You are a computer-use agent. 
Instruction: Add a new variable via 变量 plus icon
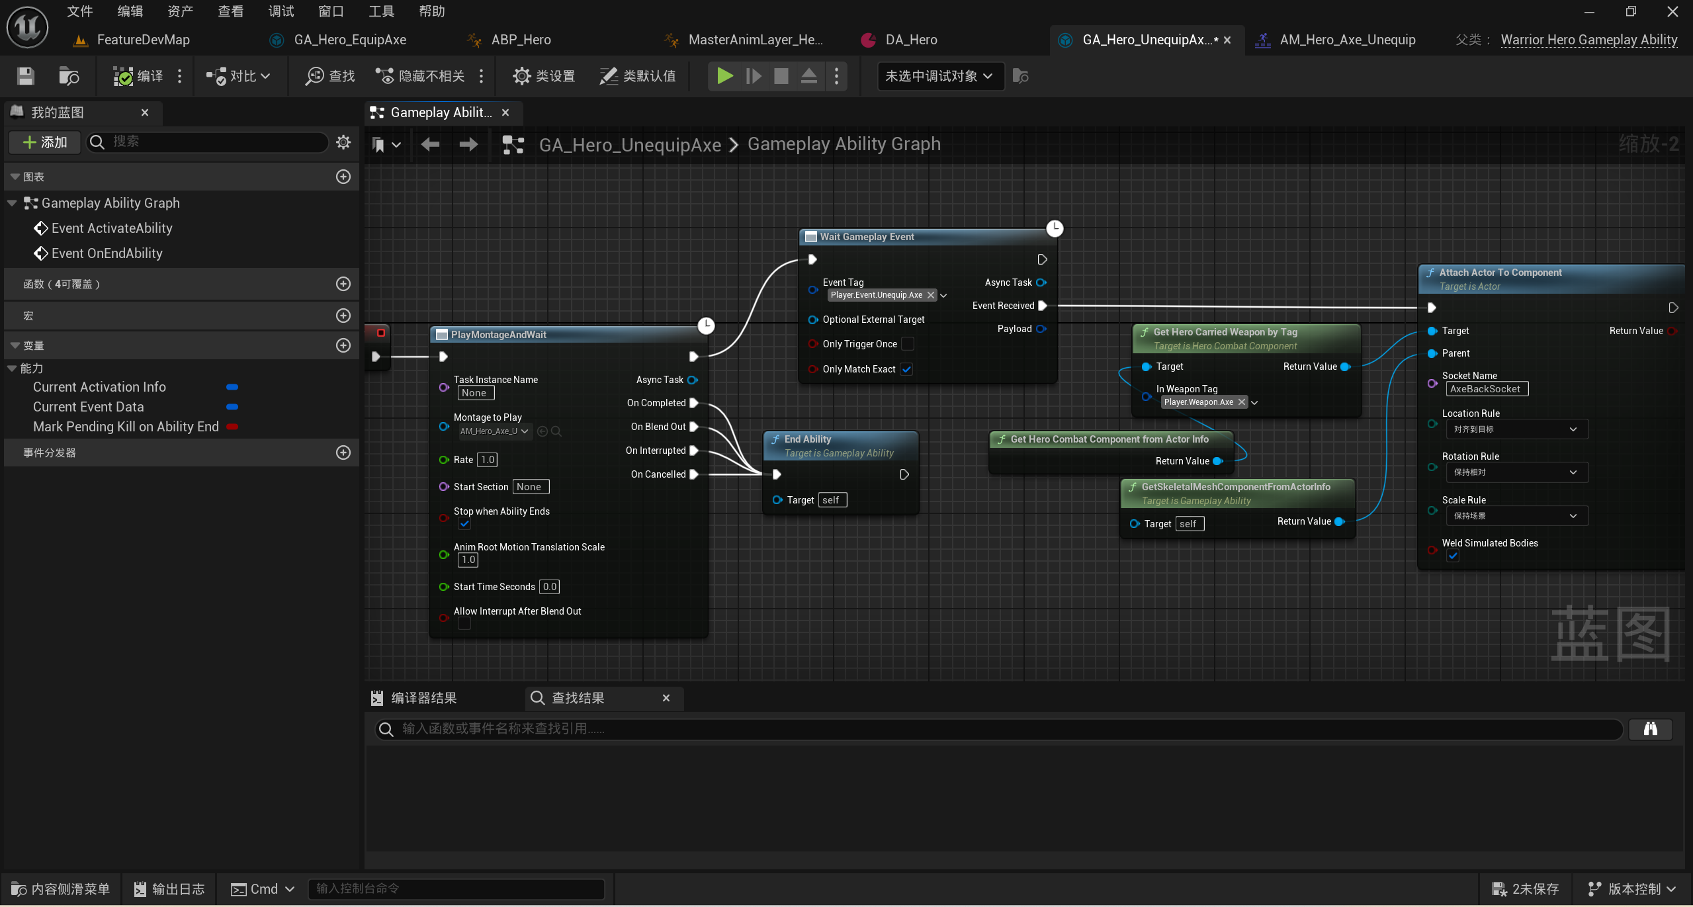(343, 345)
